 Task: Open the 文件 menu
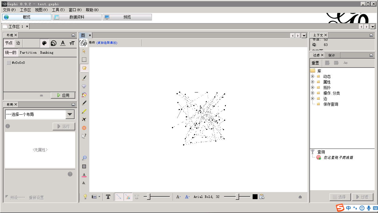[9, 10]
